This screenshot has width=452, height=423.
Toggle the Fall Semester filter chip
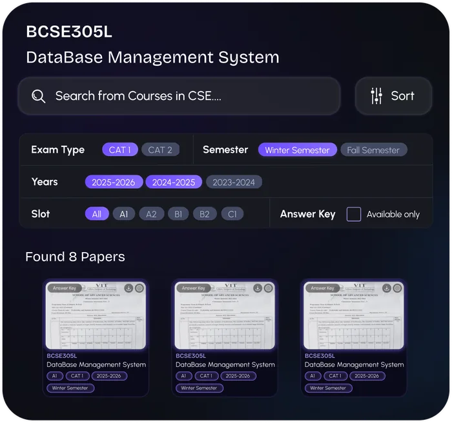tap(374, 150)
